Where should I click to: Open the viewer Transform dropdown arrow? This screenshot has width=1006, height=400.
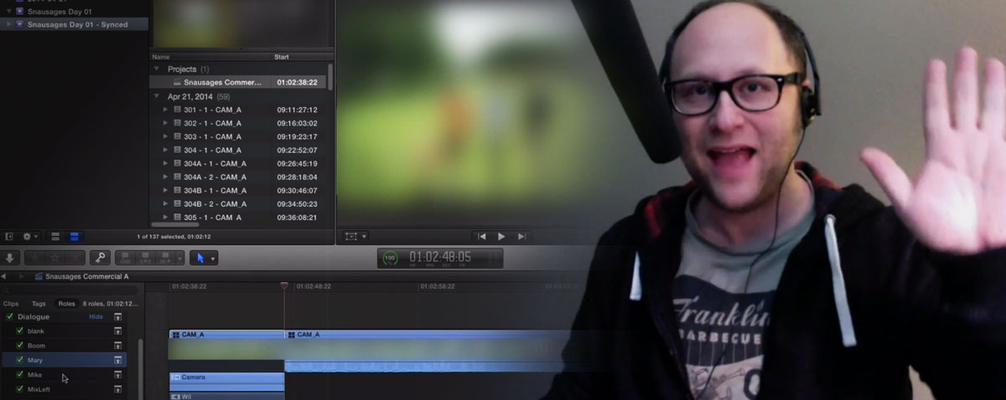[364, 237]
